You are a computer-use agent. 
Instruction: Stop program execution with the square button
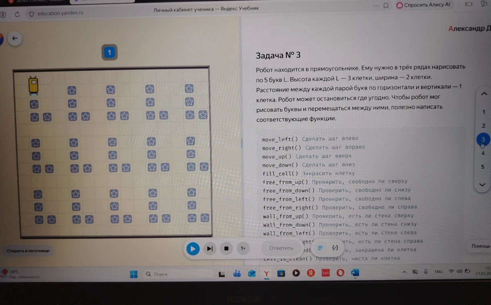coord(226,249)
